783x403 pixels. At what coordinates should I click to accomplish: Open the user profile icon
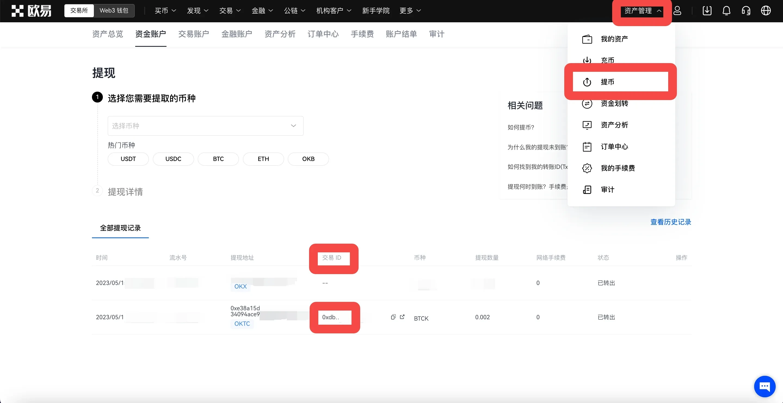point(677,10)
